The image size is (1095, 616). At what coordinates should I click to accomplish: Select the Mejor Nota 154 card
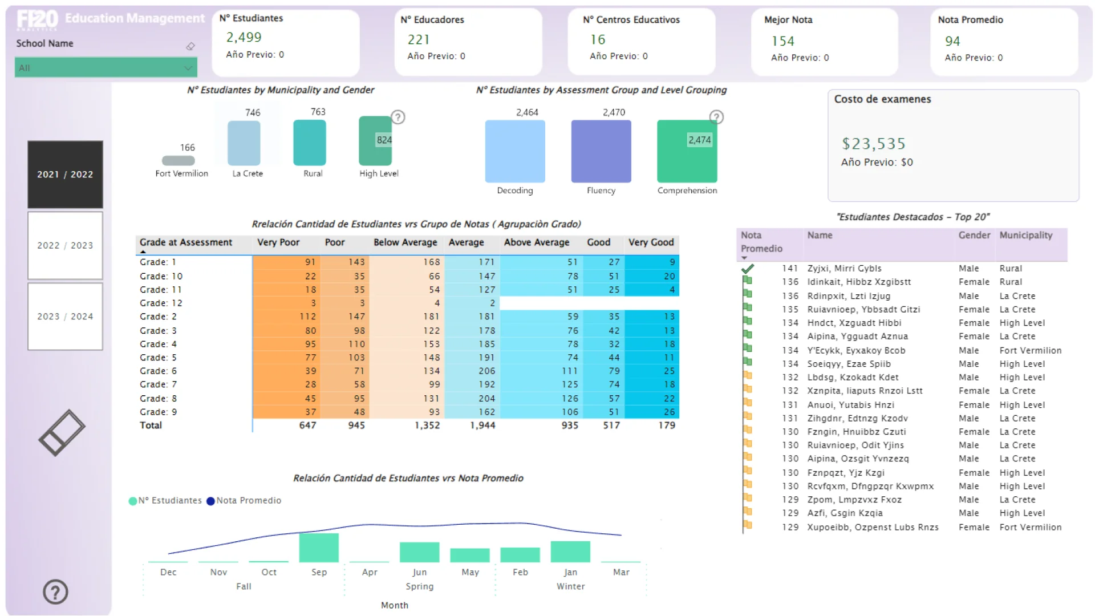coord(825,42)
